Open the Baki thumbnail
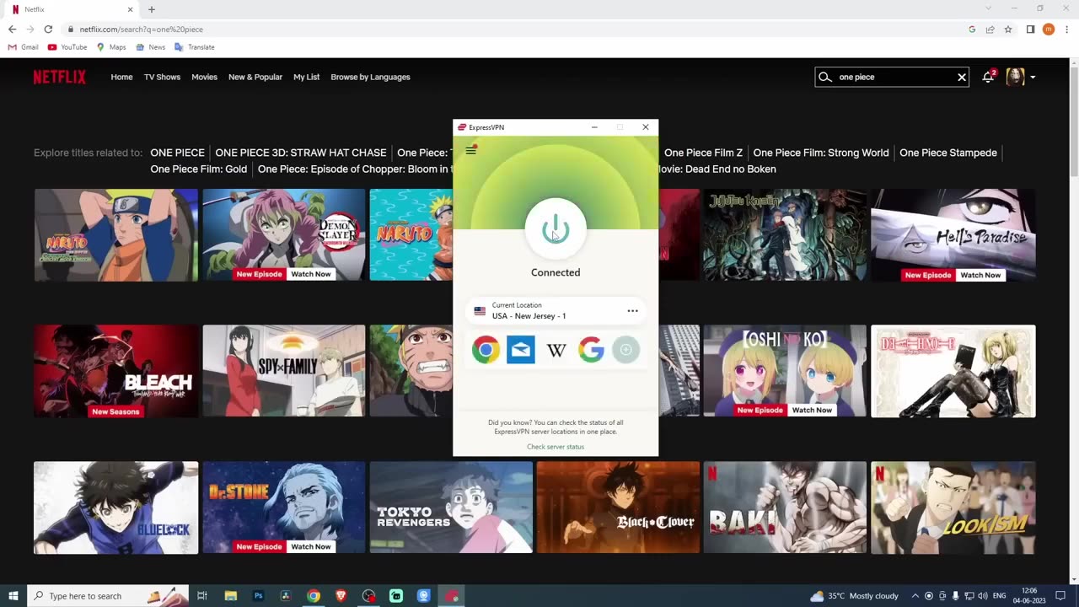The height and width of the screenshot is (607, 1079). pos(785,508)
